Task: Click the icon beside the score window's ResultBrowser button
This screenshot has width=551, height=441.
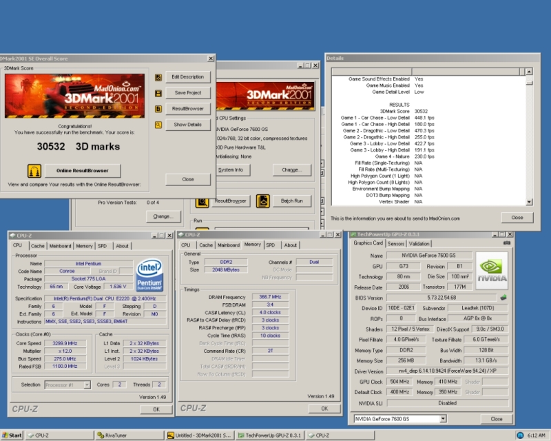Action: click(158, 109)
